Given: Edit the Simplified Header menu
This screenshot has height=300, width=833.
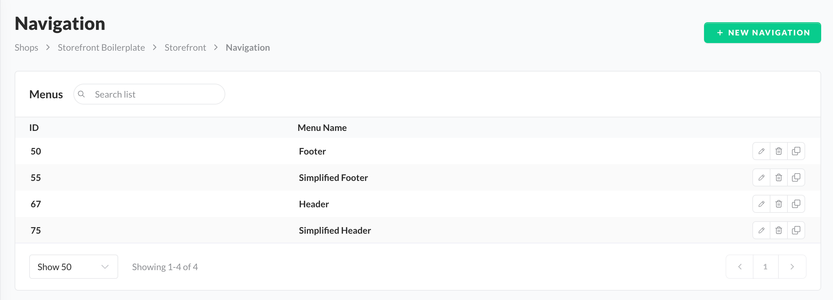Looking at the screenshot, I should pos(761,230).
